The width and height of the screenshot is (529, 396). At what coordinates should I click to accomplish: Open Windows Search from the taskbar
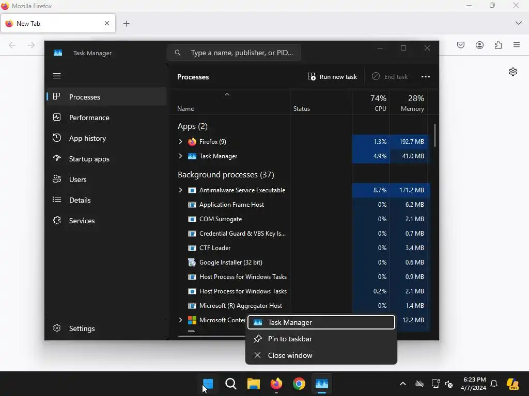pyautogui.click(x=231, y=384)
